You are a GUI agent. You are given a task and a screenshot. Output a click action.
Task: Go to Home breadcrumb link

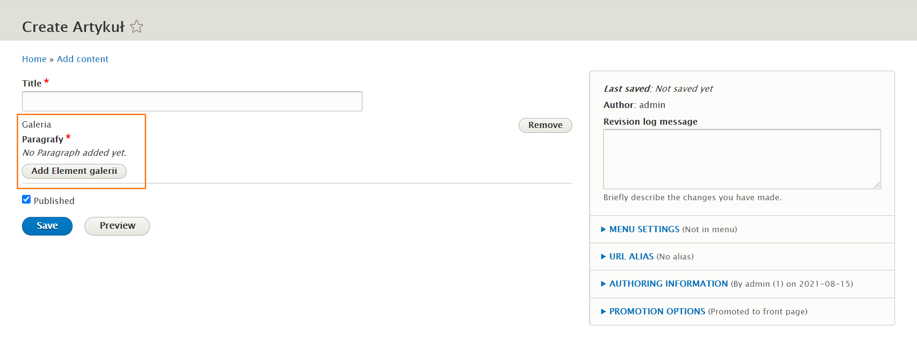34,59
